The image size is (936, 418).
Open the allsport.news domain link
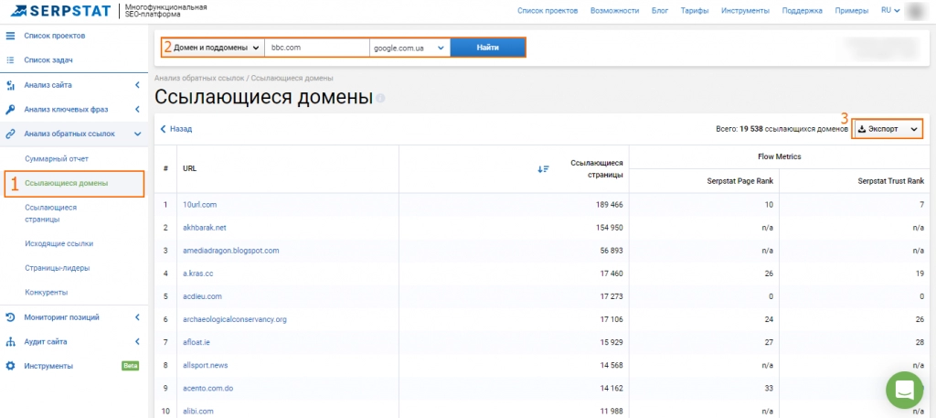[205, 366]
